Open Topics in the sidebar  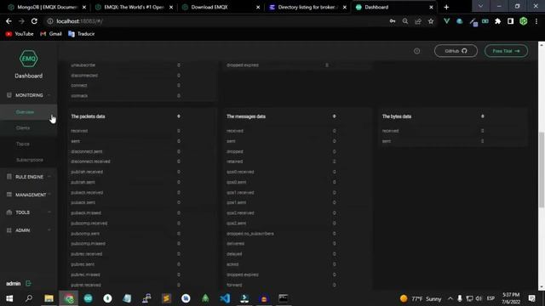(23, 144)
